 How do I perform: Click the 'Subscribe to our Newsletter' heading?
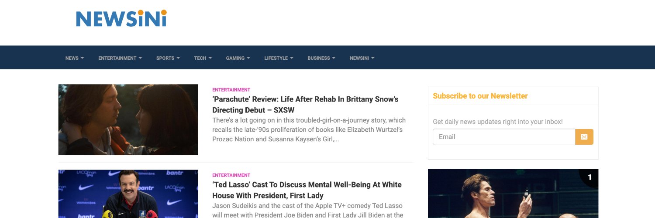pos(480,96)
